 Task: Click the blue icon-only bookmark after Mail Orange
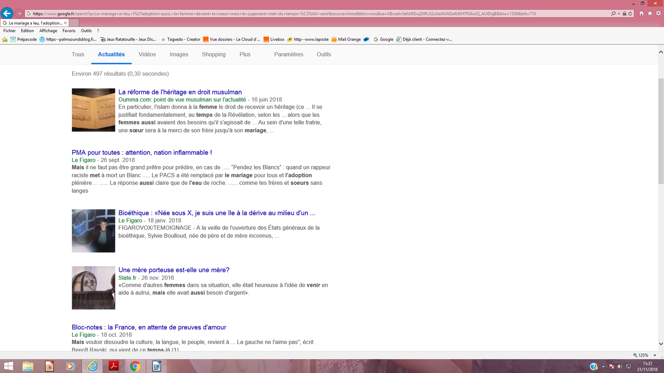366,40
